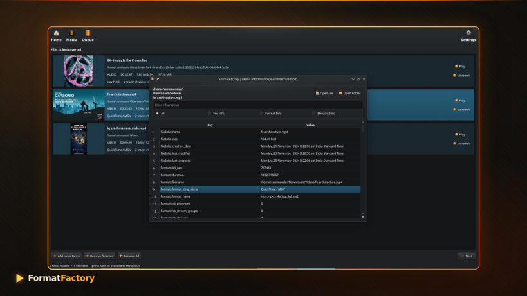The width and height of the screenshot is (527, 296).
Task: Select the 134.49 MiB value cell
Action: pyautogui.click(x=310, y=139)
